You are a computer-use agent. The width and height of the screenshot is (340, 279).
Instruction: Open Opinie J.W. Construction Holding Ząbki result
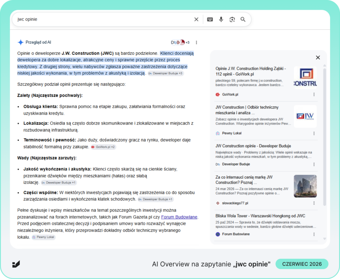pyautogui.click(x=251, y=71)
